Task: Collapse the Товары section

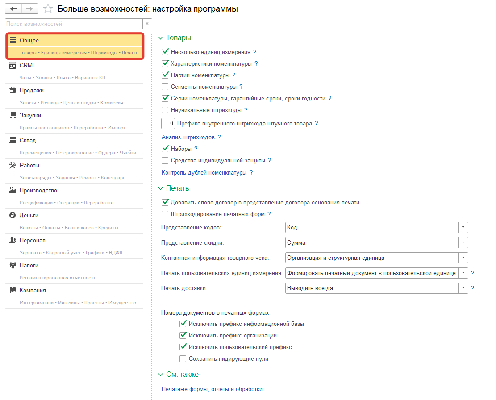Action: click(x=161, y=38)
